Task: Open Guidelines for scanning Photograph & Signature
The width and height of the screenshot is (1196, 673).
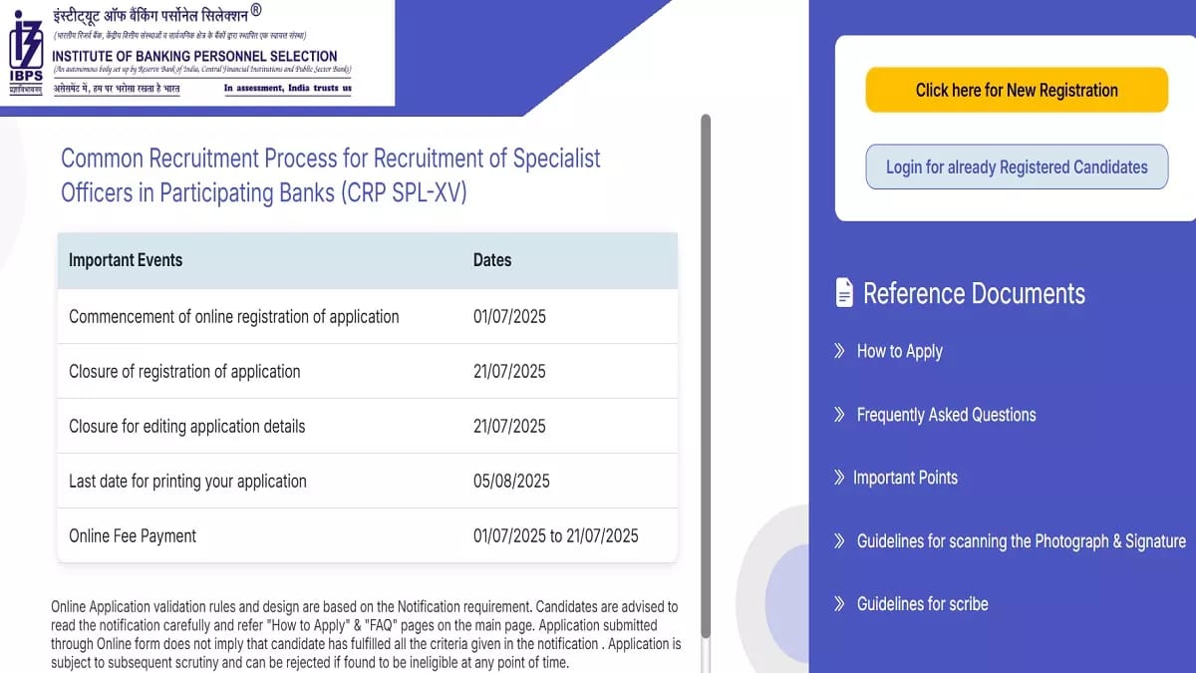Action: 1022,541
